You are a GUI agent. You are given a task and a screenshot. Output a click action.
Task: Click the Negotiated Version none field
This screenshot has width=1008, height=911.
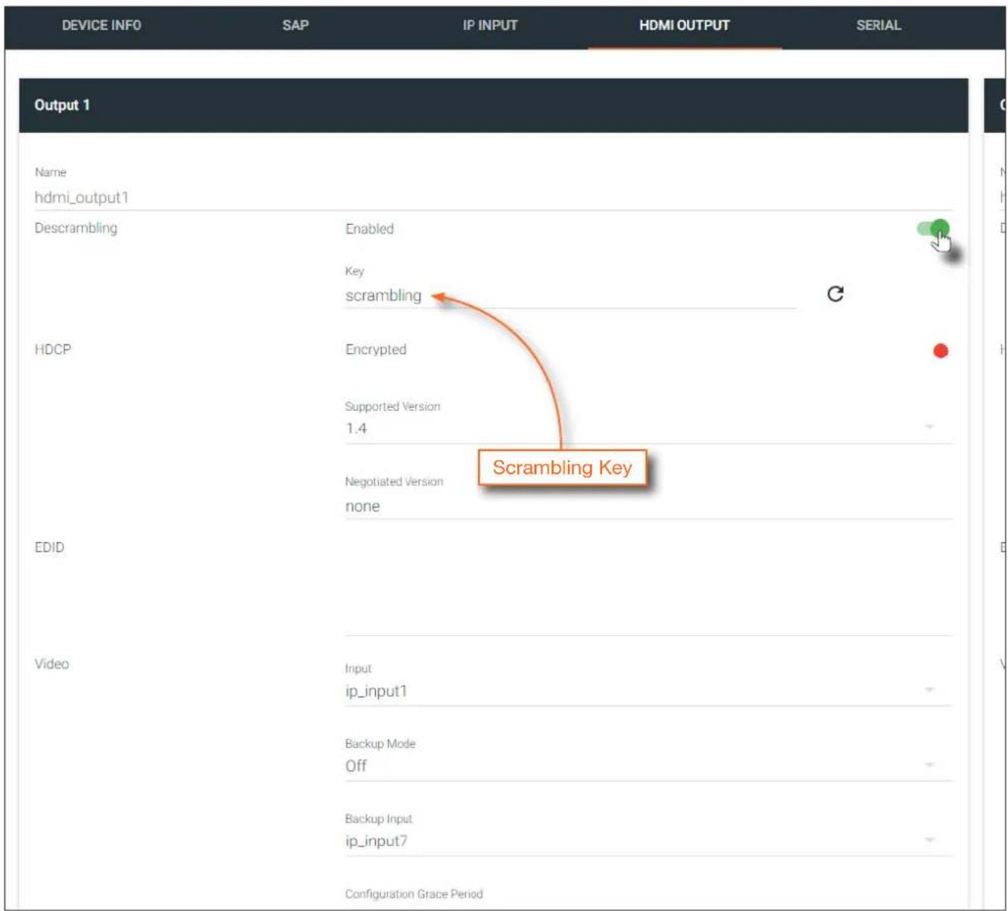tap(648, 506)
